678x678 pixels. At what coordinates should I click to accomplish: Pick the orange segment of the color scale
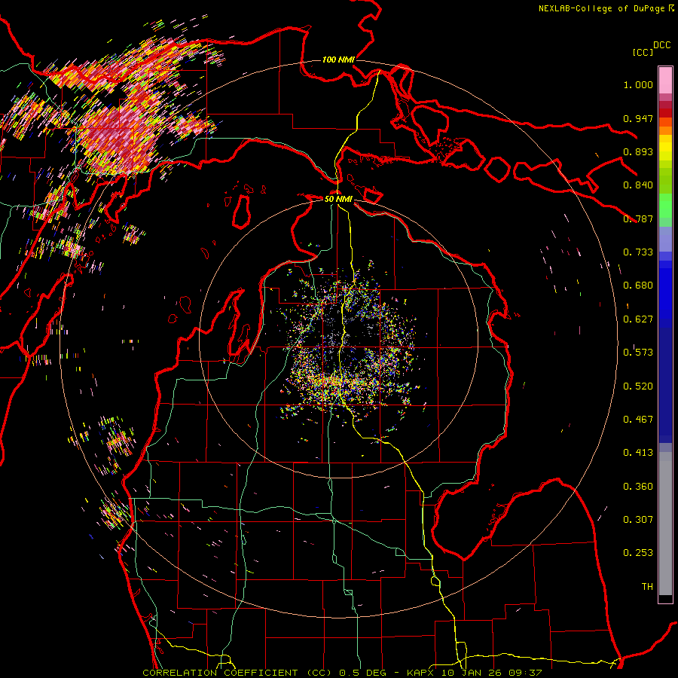pyautogui.click(x=665, y=130)
